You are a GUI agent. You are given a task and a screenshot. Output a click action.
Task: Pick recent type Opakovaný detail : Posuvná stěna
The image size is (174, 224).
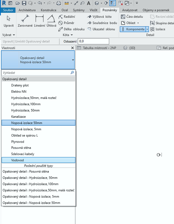[38, 171]
